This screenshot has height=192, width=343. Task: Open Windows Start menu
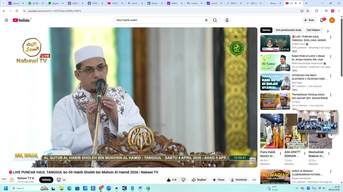pyautogui.click(x=5, y=188)
